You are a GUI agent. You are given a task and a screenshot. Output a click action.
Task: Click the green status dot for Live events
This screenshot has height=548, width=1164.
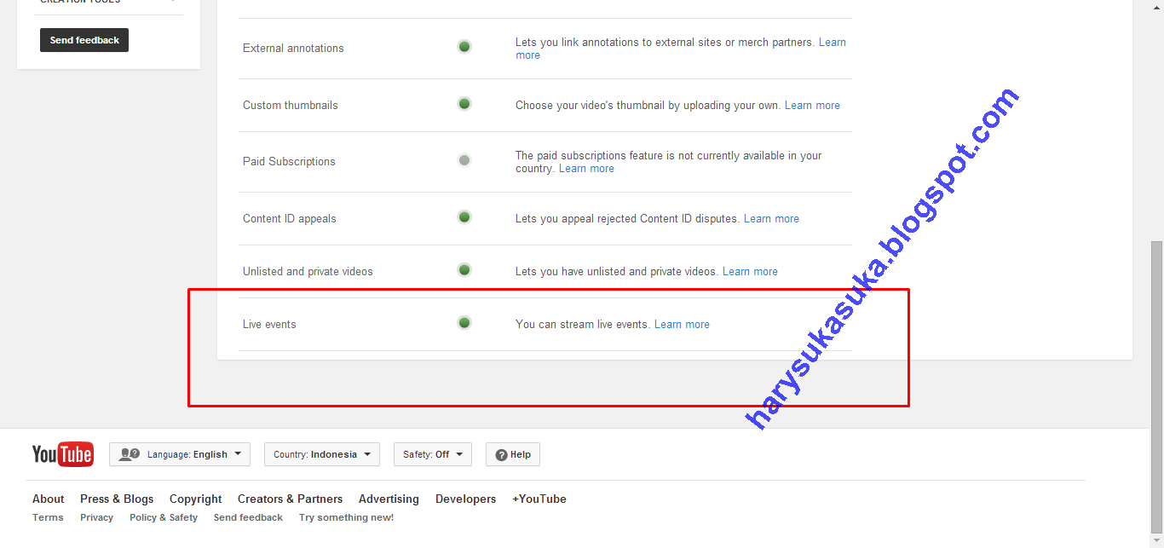464,322
